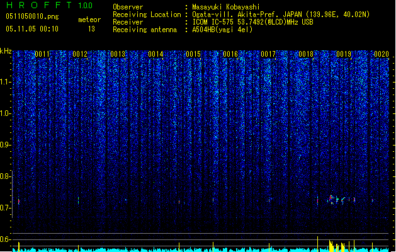Viewport: 396px width, 252px height.
Task: Click the 0020 time marker
Action: pos(382,54)
